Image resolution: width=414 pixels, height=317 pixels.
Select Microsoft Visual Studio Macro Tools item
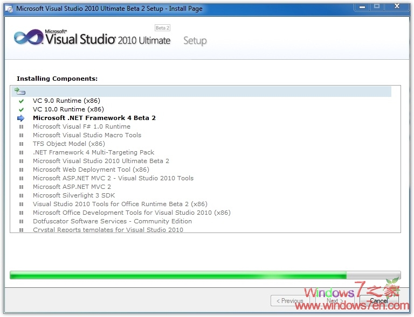pos(87,135)
